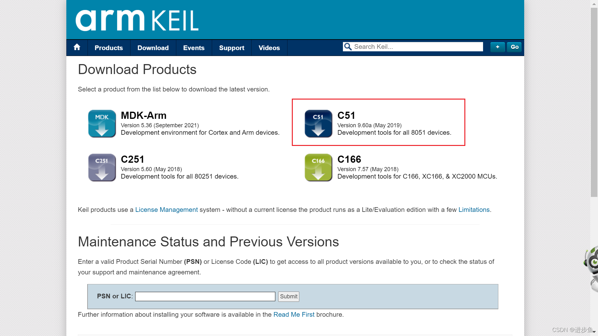Click the plus button beside the search bar
598x336 pixels.
point(497,47)
